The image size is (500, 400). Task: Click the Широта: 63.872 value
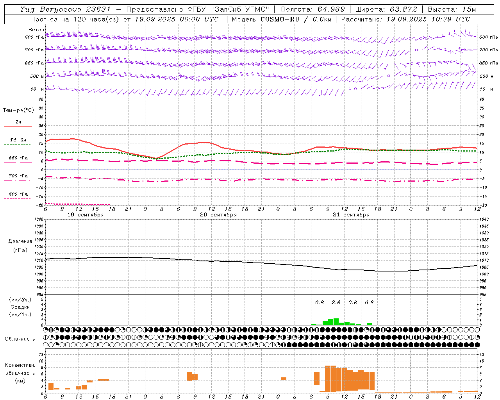386,9
